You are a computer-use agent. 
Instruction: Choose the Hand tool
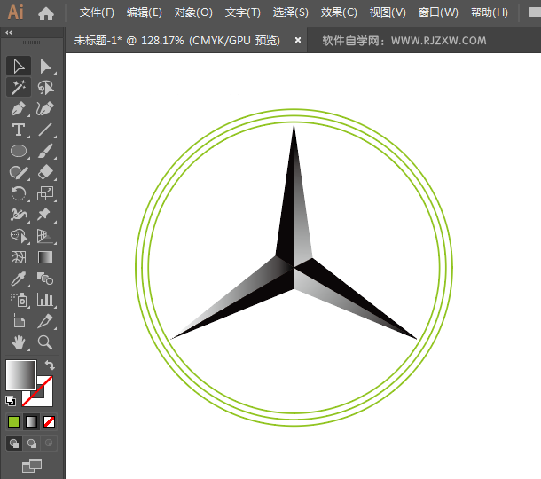tap(19, 342)
